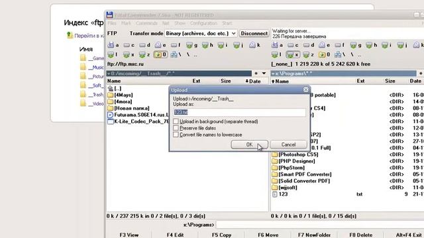Open the Files menu
The image size is (424, 238).
tap(112, 23)
